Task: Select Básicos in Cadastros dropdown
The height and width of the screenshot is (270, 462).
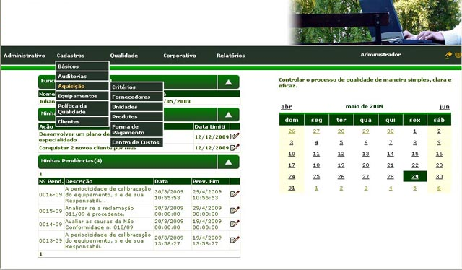Action: [82, 66]
